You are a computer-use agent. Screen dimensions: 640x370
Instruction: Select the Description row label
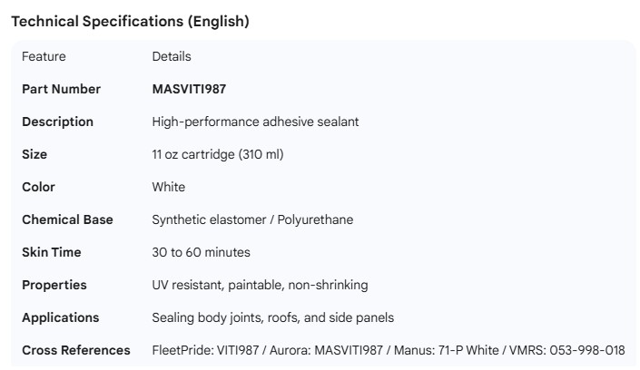(x=57, y=122)
